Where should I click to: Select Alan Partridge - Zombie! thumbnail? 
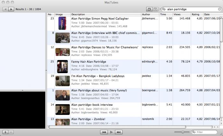62,122
